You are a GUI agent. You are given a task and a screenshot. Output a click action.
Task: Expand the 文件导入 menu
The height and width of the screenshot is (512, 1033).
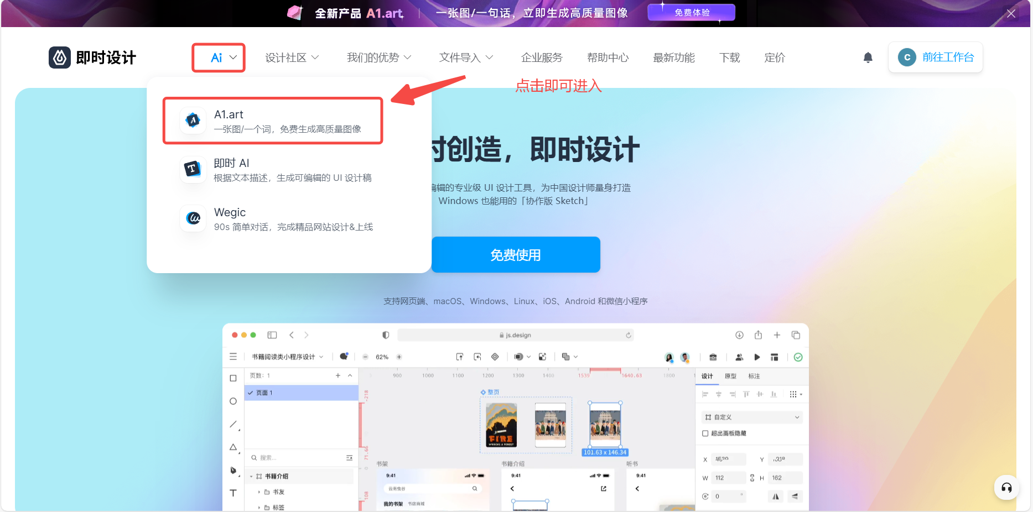pyautogui.click(x=466, y=58)
